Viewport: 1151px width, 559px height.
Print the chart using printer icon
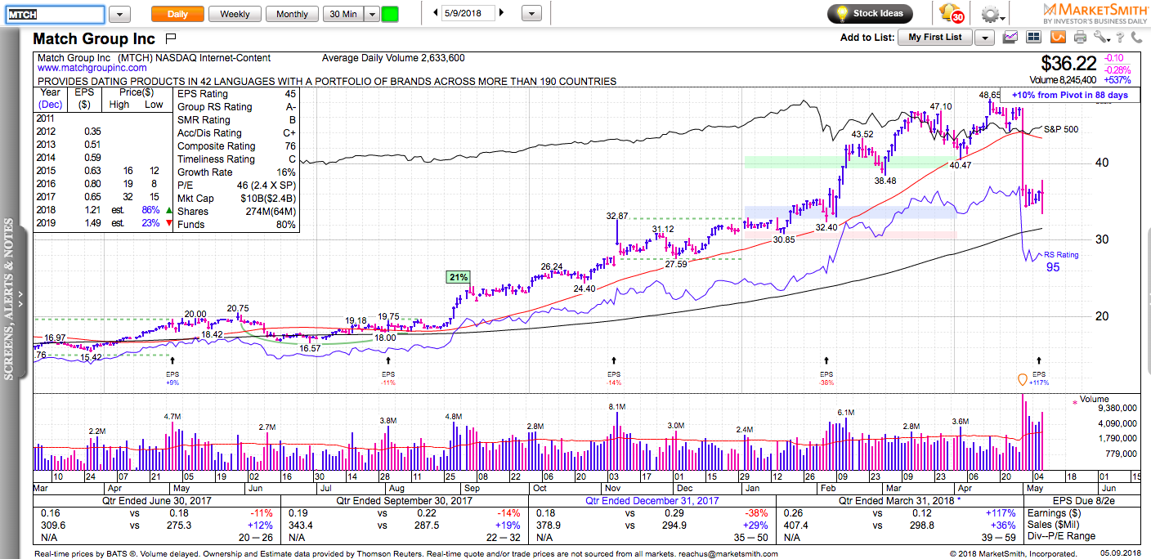[x=1080, y=37]
